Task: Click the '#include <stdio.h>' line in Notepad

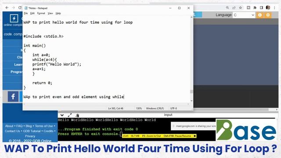Action: (x=43, y=36)
